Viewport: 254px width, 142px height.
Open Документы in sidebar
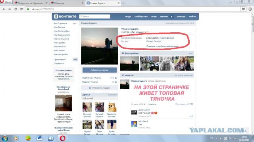pyautogui.click(x=59, y=64)
